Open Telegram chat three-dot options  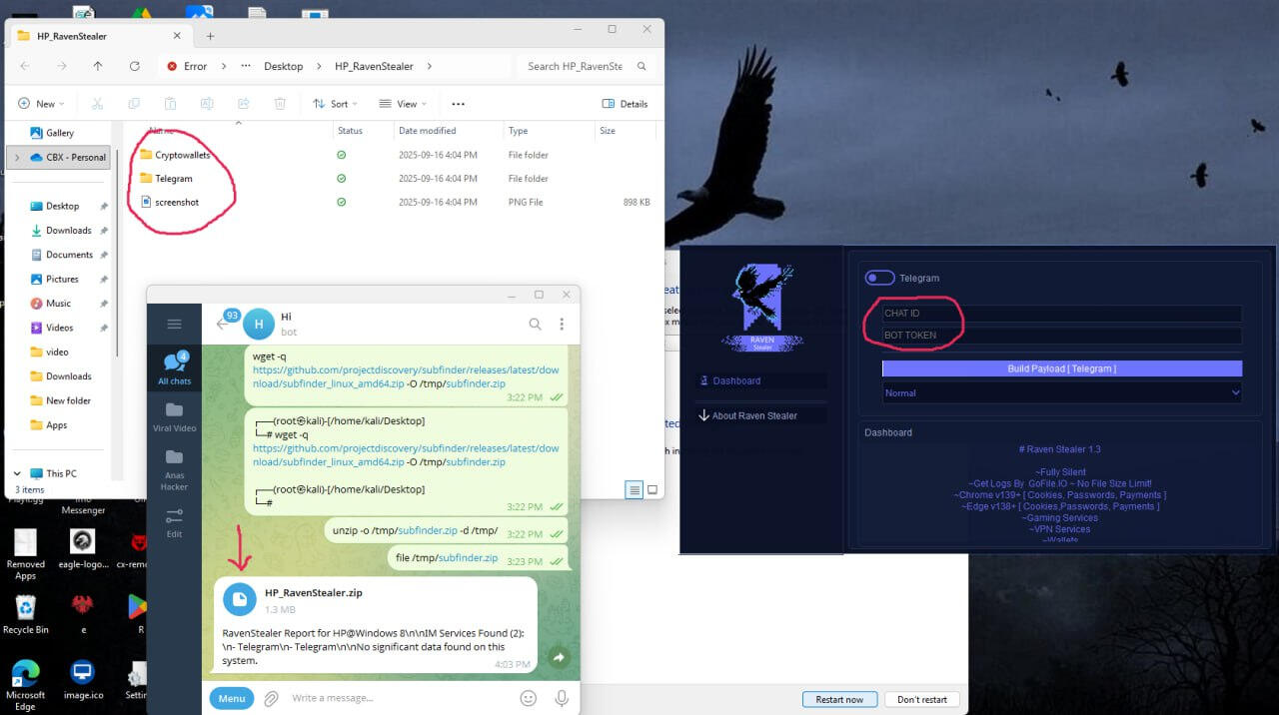coord(562,324)
